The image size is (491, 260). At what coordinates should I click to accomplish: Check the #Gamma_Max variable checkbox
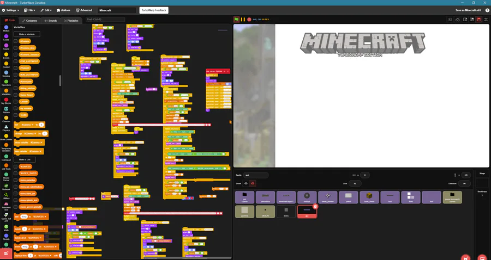click(x=15, y=48)
